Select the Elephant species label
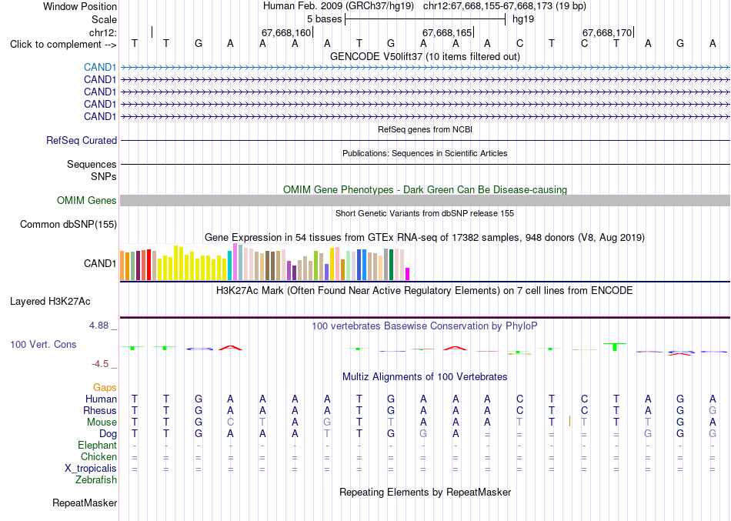Viewport: 731px width, 521px height. point(98,445)
